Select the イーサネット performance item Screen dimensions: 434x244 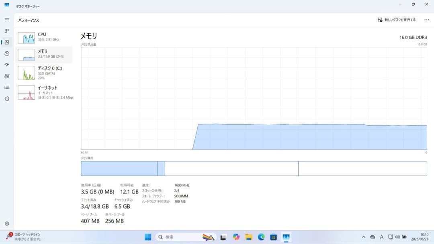[x=44, y=93]
